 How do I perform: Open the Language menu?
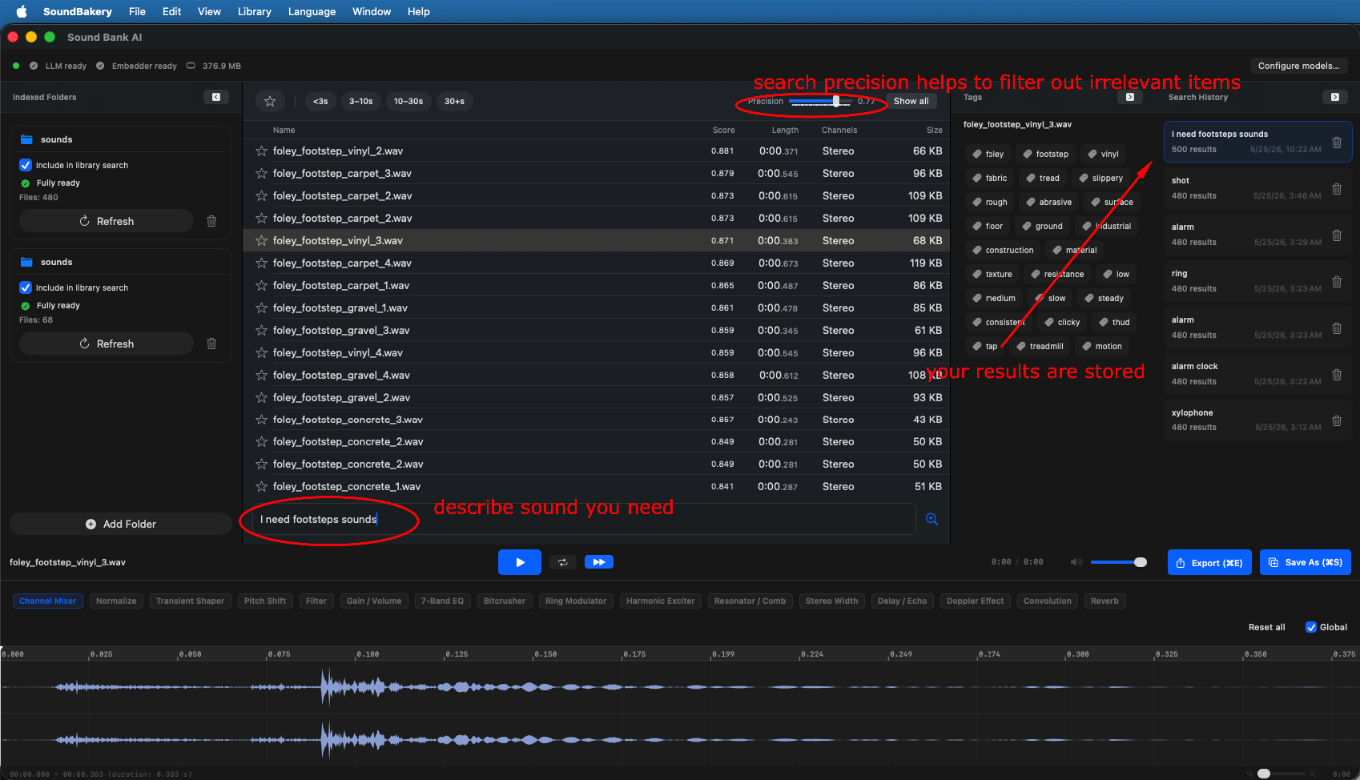coord(312,11)
